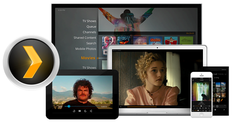Viewport: 237px width, 125px height.
Task: Tap the AirPlay icon on iPhone player
Action: (206, 111)
